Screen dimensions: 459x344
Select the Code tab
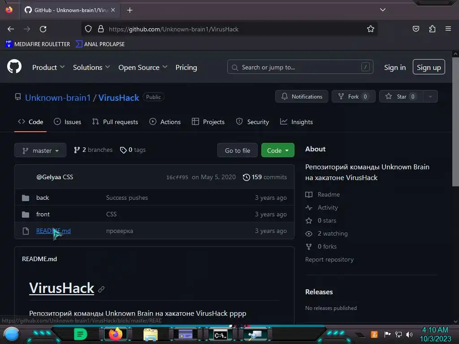coord(30,122)
